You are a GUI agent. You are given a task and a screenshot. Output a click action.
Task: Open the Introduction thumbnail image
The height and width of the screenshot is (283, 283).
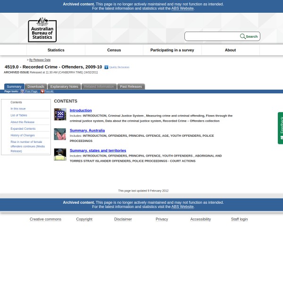click(60, 114)
